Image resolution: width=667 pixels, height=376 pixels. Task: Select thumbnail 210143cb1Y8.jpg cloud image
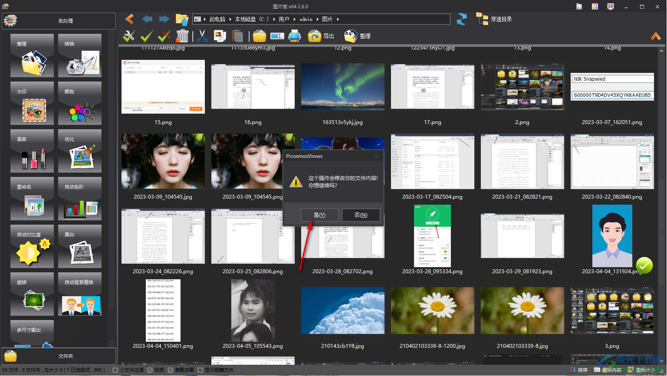(342, 311)
